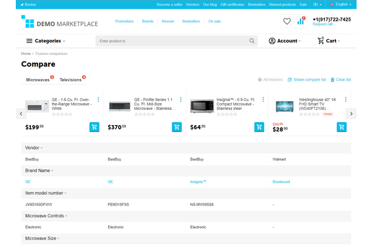Click the All features diamond icon

tap(260, 80)
